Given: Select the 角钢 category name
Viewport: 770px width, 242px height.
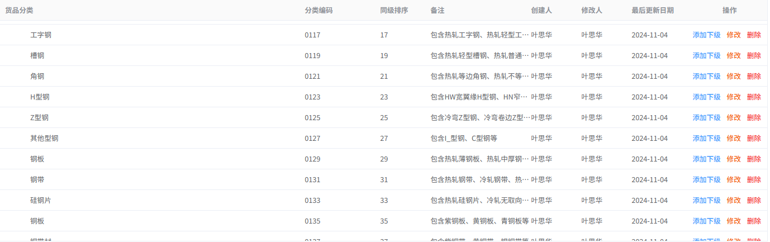Looking at the screenshot, I should (x=37, y=76).
